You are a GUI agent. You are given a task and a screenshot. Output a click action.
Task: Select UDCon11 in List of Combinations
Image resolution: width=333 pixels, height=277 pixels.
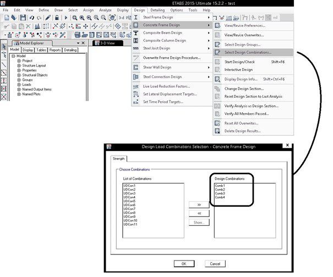[130, 224]
